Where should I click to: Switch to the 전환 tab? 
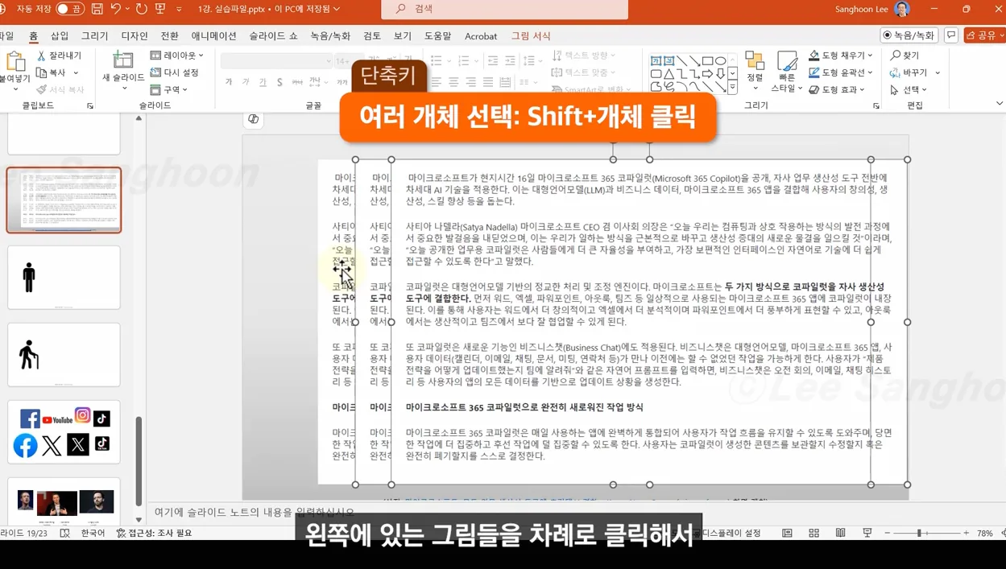(169, 36)
